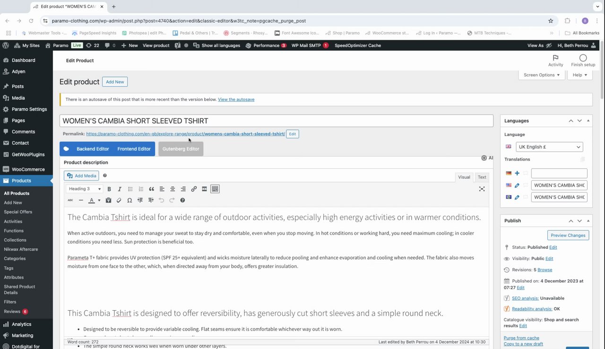Click German translation empty text field
Image resolution: width=605 pixels, height=349 pixels.
pyautogui.click(x=559, y=173)
